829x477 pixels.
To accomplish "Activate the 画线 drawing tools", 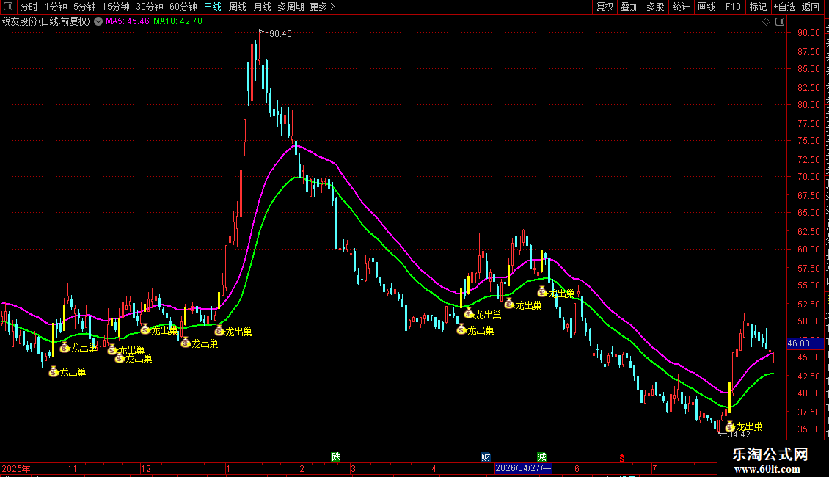I will coord(706,7).
